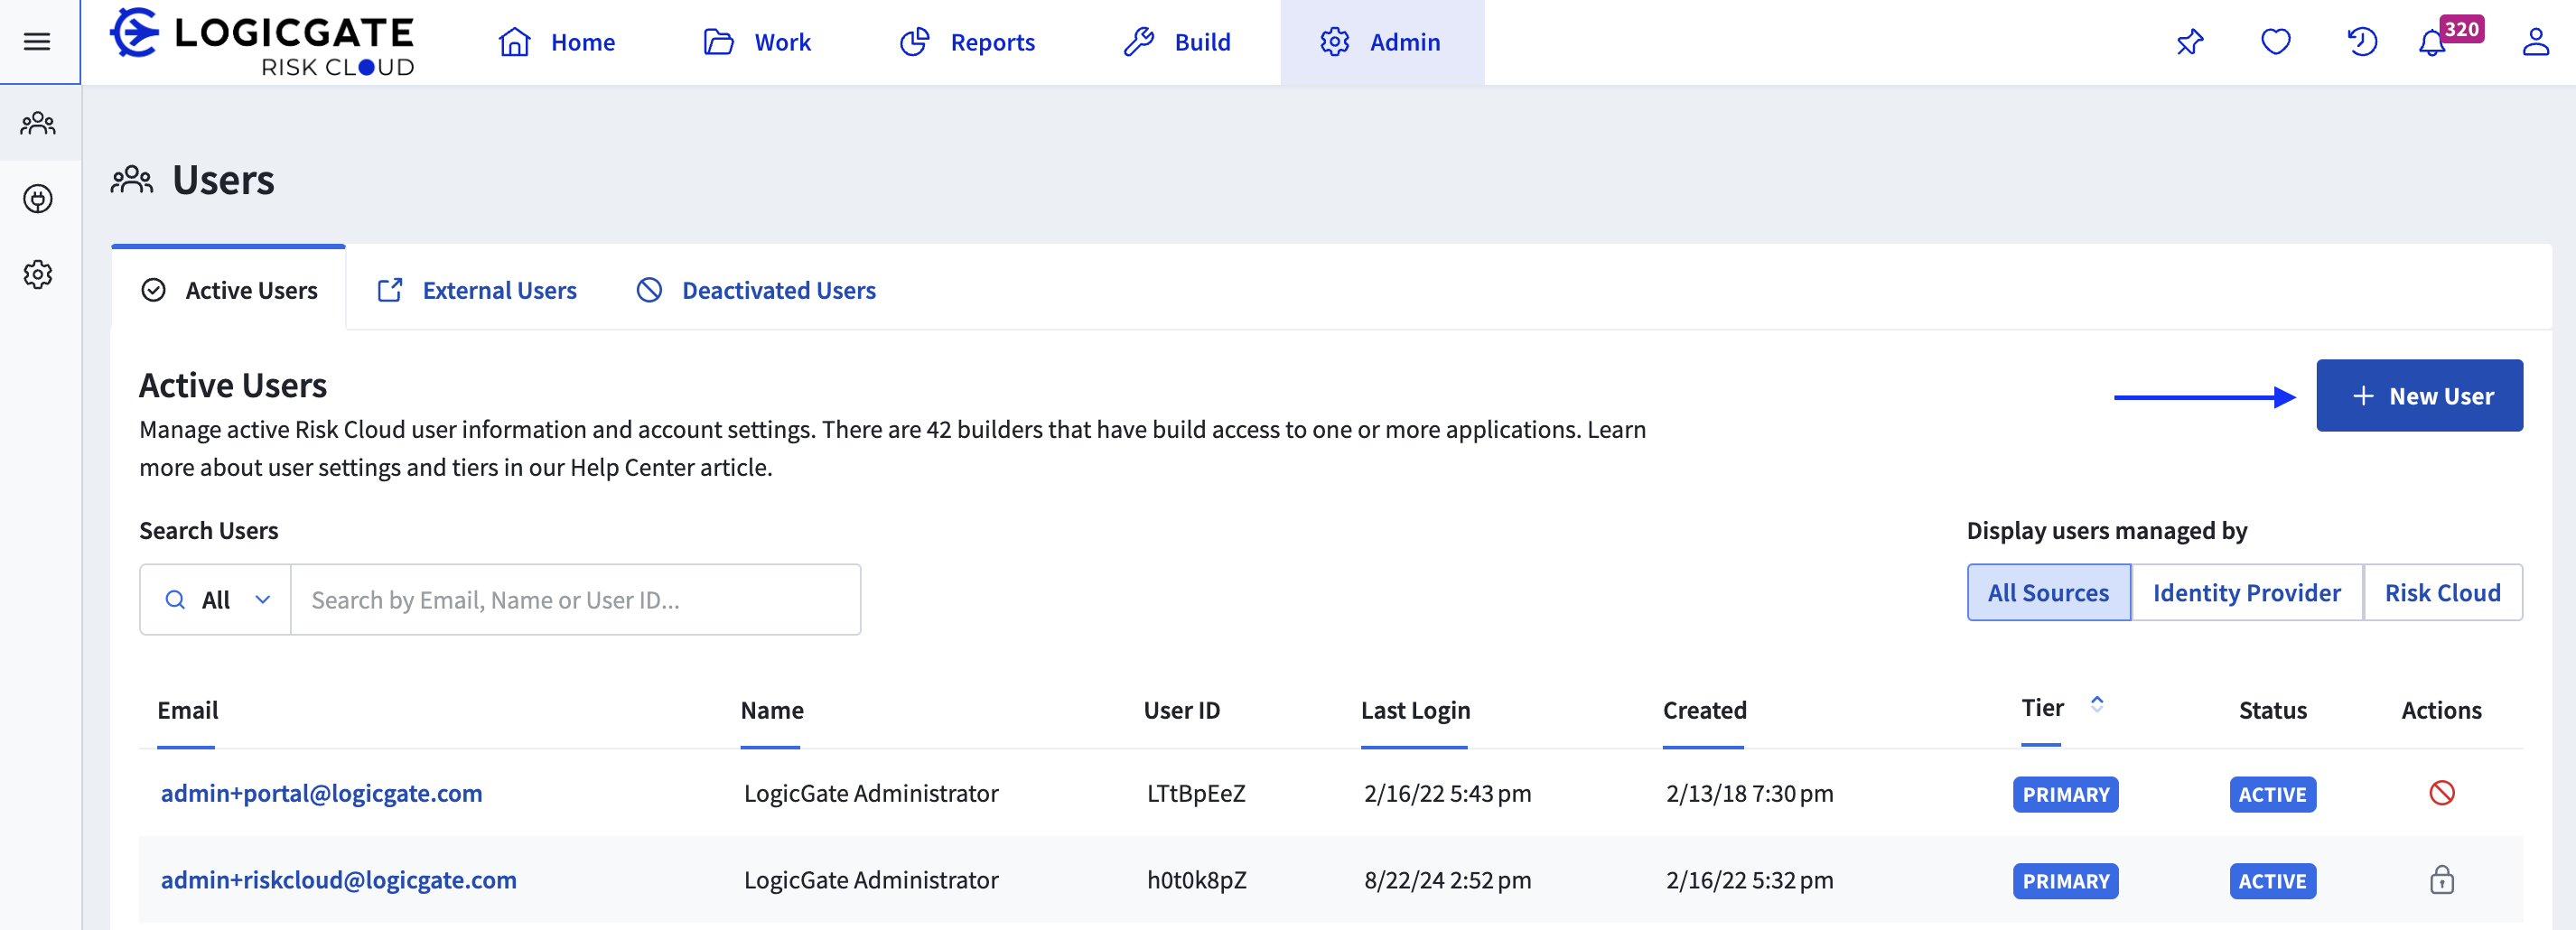Screen dimensions: 2576x930
Task: Click the LogicGate Risk Cloud logo
Action: click(262, 42)
